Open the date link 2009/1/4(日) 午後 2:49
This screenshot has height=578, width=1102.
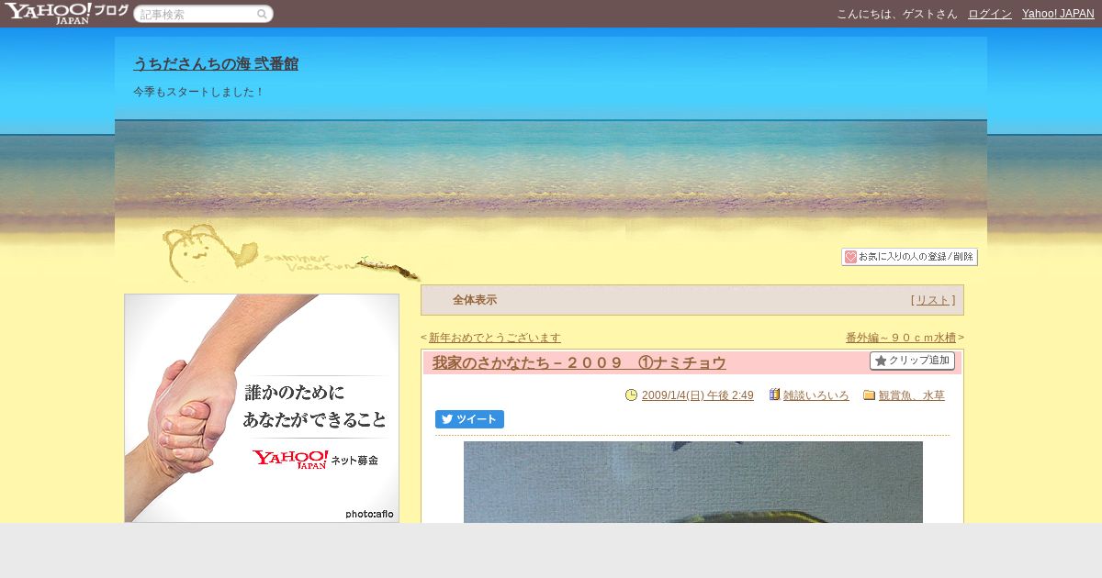click(698, 395)
